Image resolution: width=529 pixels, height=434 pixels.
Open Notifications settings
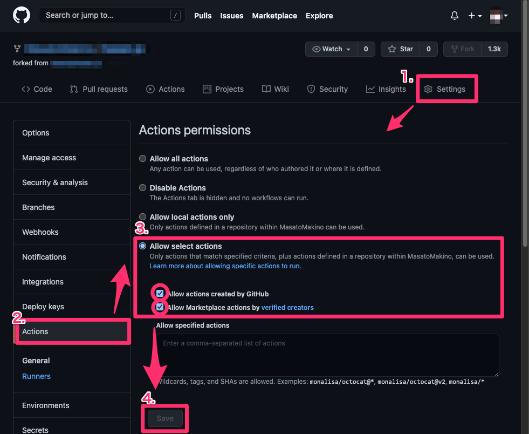tap(72, 257)
